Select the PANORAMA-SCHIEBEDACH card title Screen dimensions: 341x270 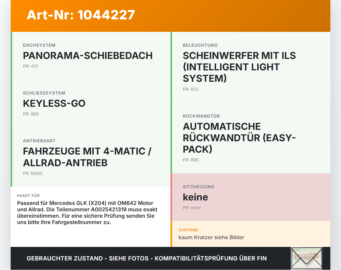88,55
